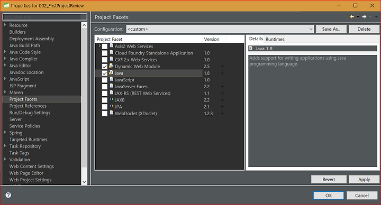
Task: Enable the CXF 2.x Web Services checkbox
Action: coord(105,60)
